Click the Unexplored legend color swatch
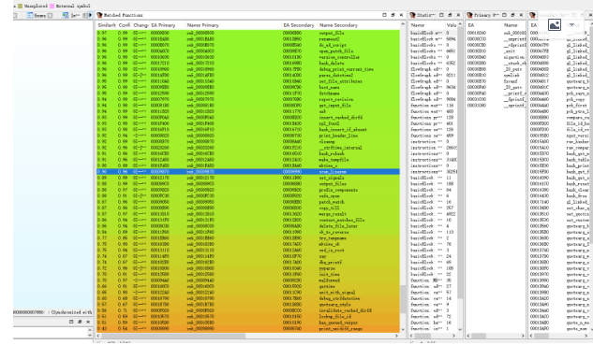 pos(21,6)
